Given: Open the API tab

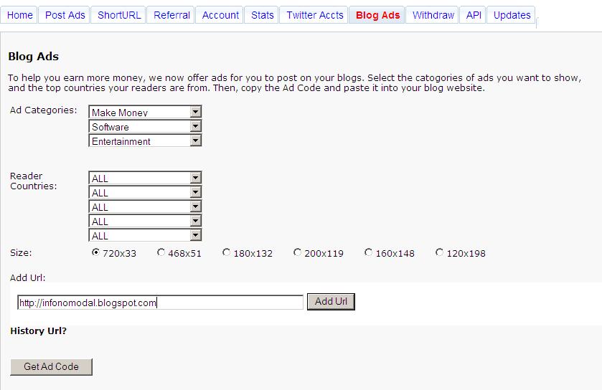Looking at the screenshot, I should pyautogui.click(x=474, y=15).
